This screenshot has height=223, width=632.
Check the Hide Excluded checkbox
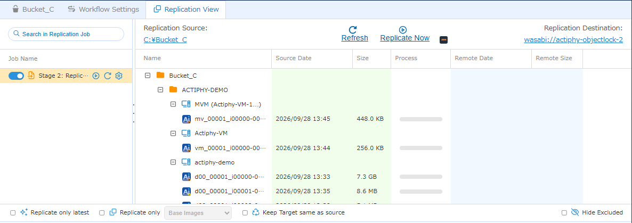tap(564, 212)
